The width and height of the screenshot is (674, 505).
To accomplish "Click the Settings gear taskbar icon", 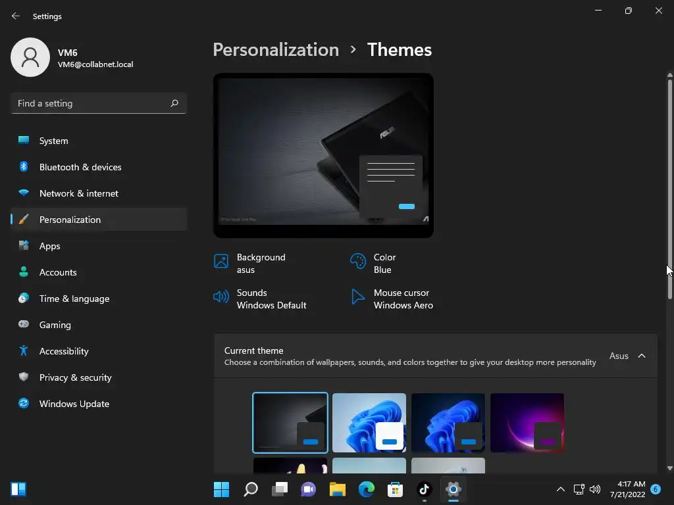I will tap(453, 489).
